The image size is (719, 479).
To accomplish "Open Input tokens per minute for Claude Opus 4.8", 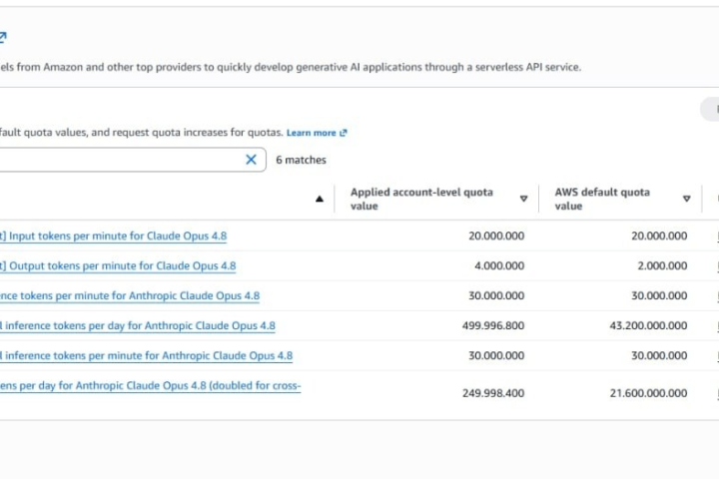I will pyautogui.click(x=113, y=237).
